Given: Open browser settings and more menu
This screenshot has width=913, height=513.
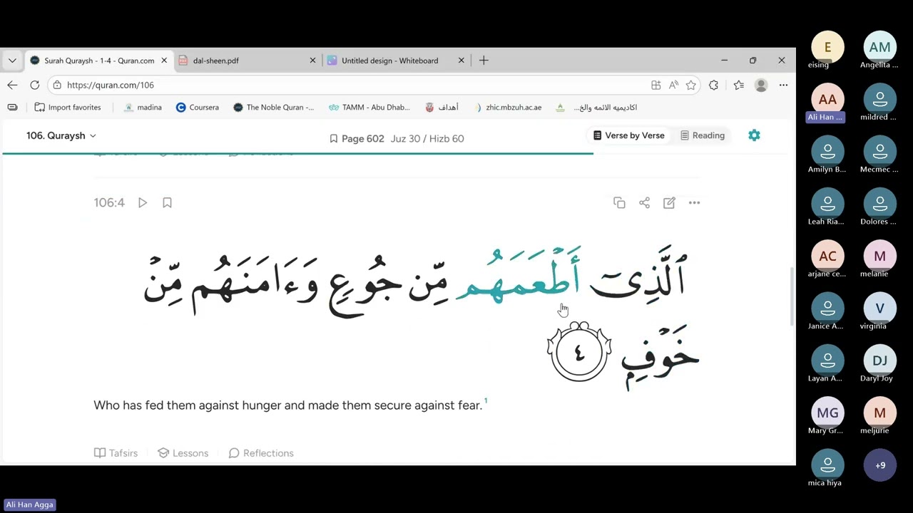Looking at the screenshot, I should click(x=783, y=85).
